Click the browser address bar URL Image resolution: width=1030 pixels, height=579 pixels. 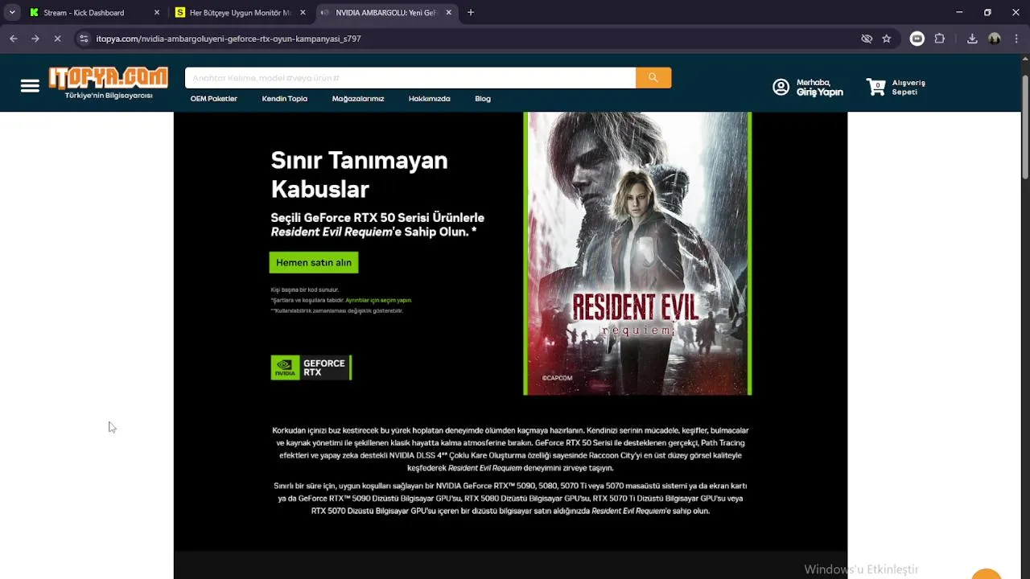coord(229,39)
